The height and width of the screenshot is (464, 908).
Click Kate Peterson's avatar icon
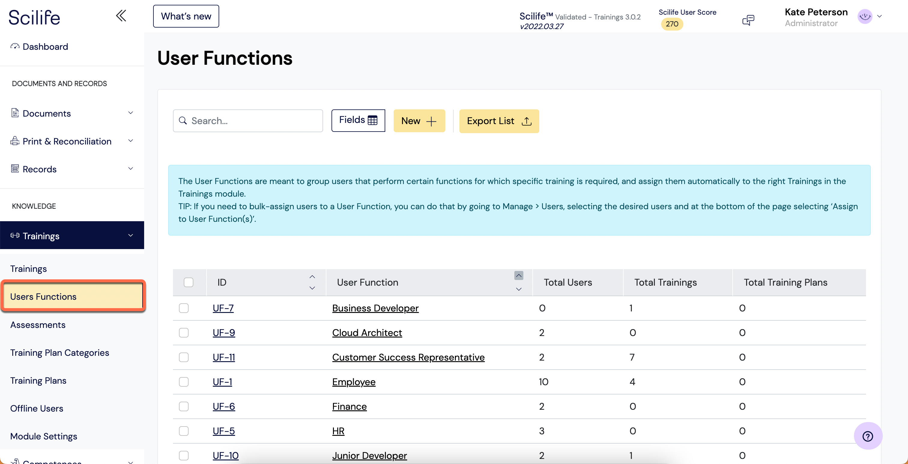pos(865,16)
